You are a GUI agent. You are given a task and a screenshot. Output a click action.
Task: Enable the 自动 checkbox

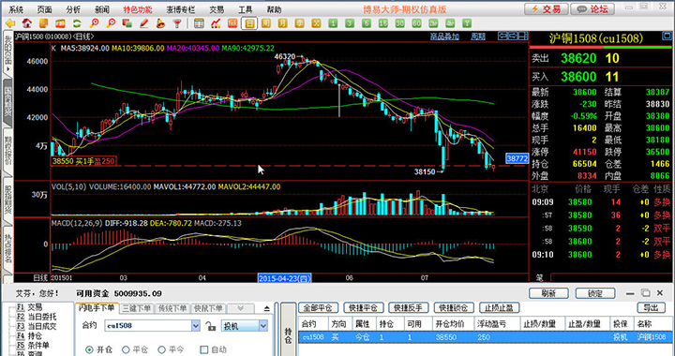coord(204,349)
